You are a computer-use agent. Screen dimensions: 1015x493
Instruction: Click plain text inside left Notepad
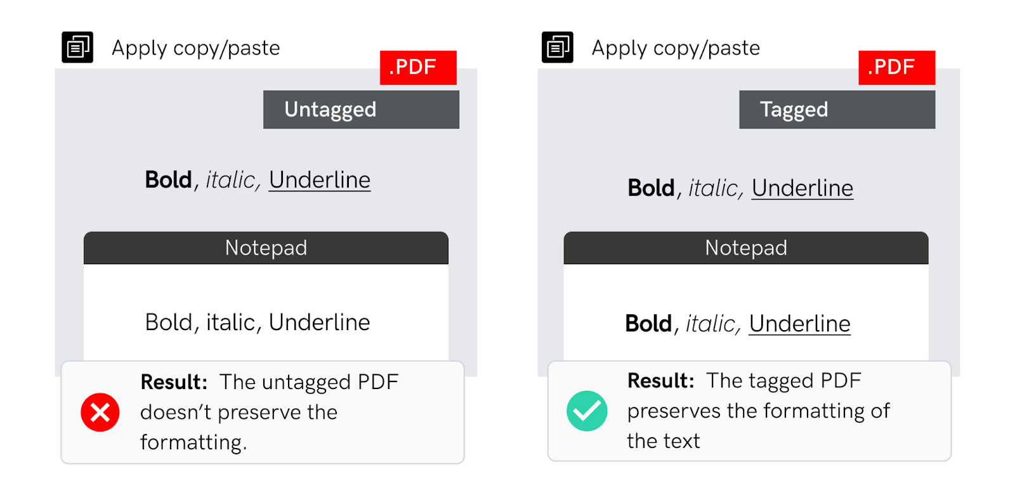[x=258, y=323]
